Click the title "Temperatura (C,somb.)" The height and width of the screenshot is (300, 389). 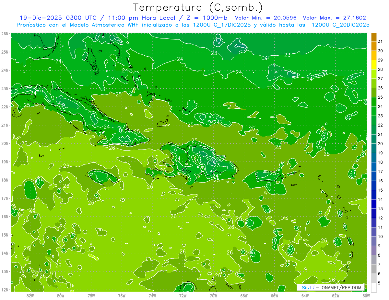198,7
